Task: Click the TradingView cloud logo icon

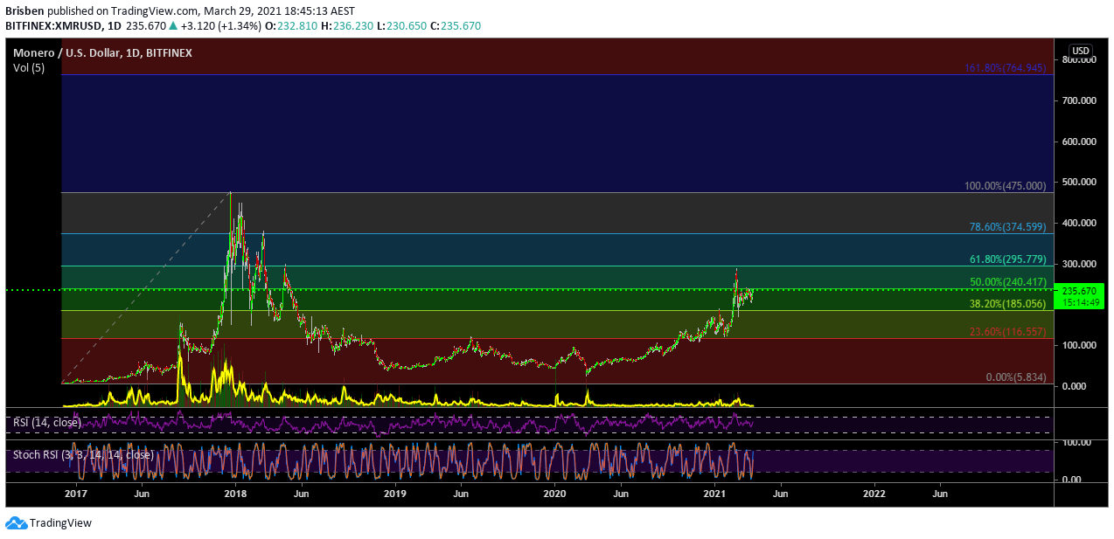Action: [16, 522]
